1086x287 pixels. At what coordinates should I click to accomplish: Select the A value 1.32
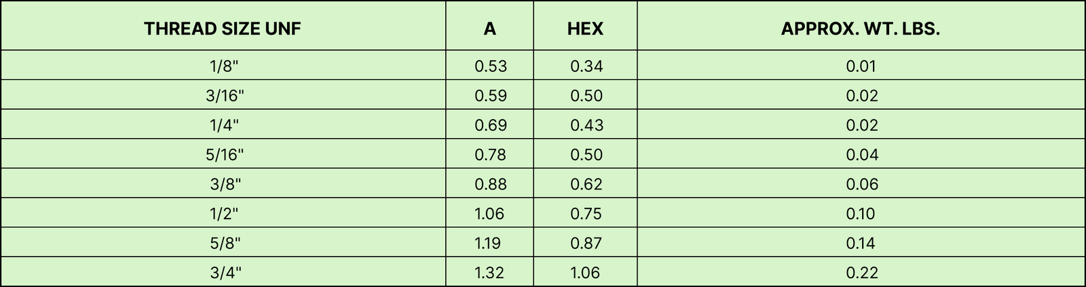tap(490, 273)
